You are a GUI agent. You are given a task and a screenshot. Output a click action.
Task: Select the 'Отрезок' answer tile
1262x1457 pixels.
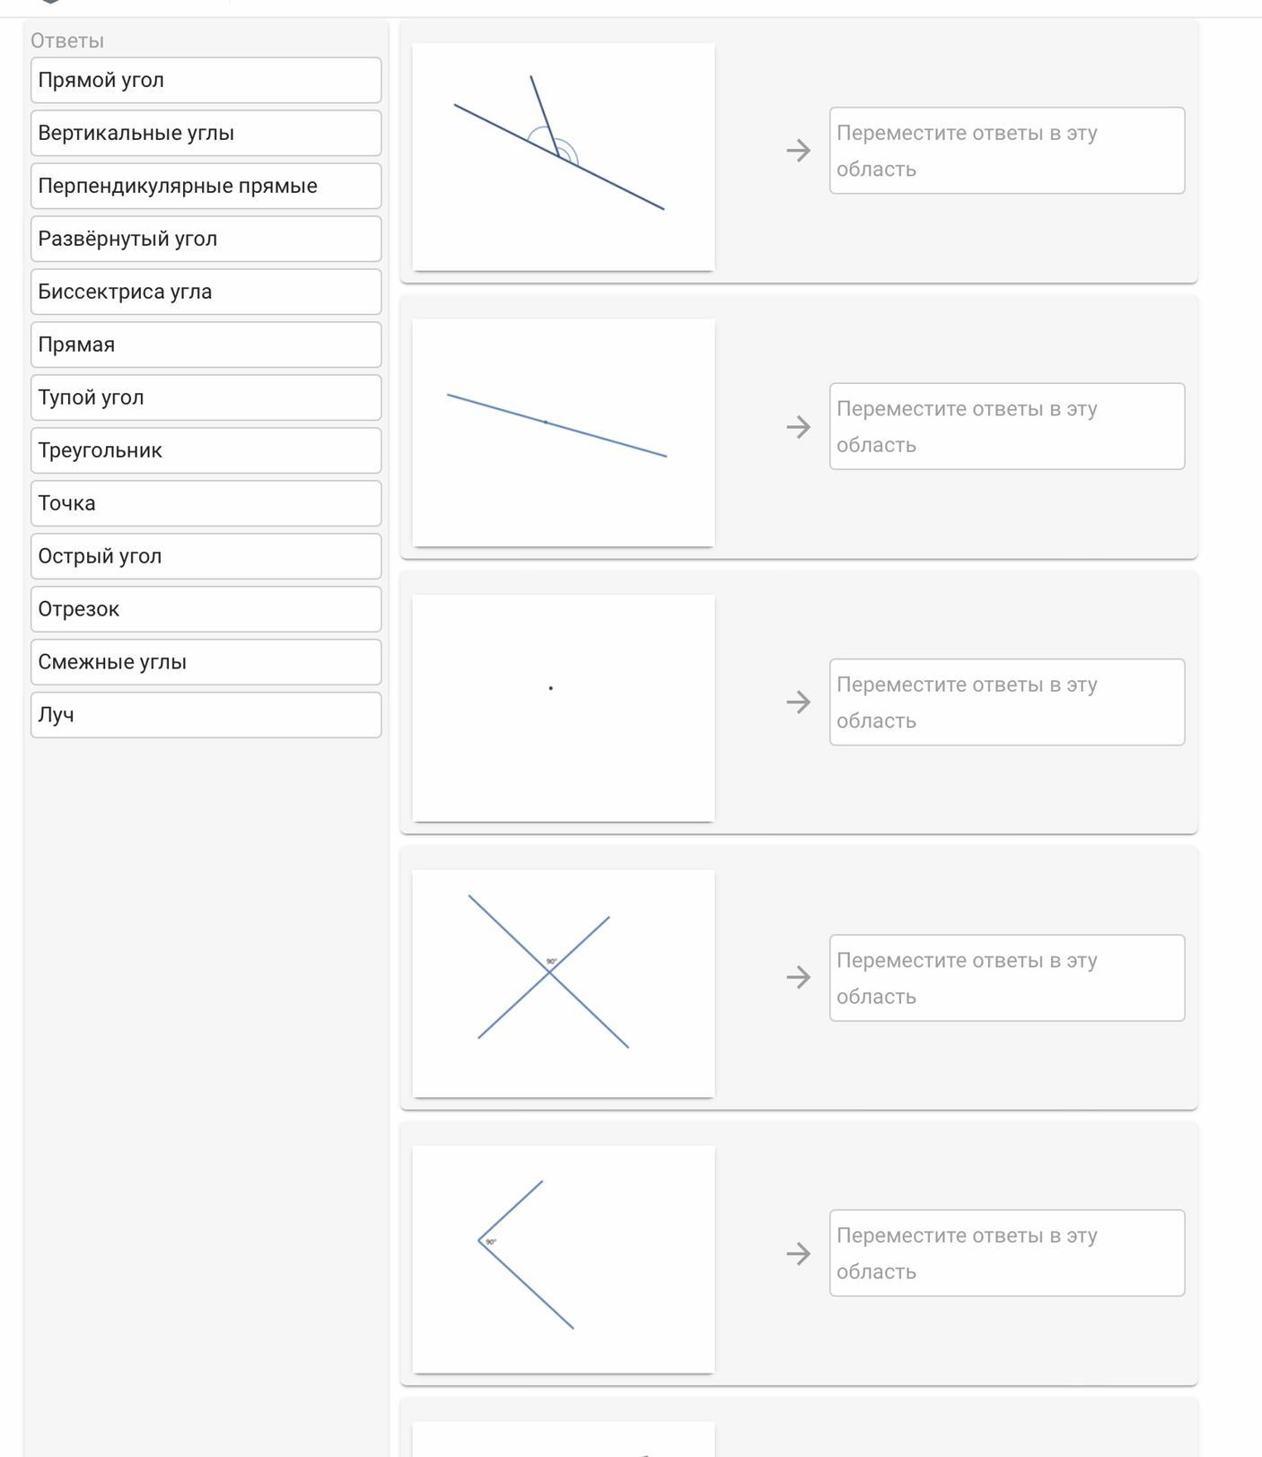point(206,610)
